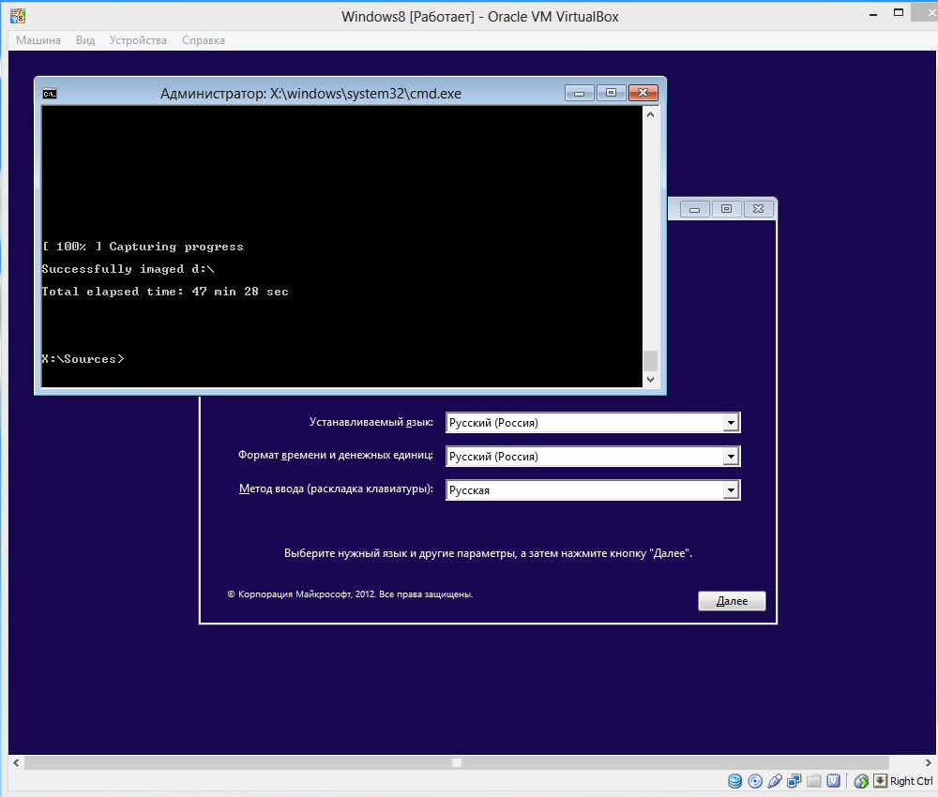Screen dimensions: 938x797
Task: Click the network adapters status icon
Action: 794,781
